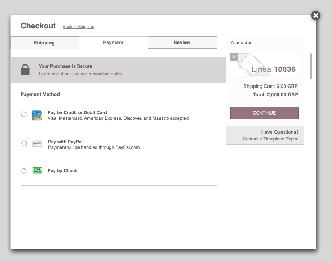Switch to the Review tab
332x262 pixels.
click(182, 42)
